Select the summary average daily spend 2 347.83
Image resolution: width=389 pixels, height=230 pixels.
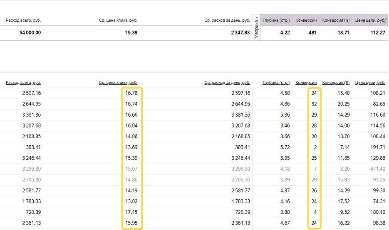(240, 32)
